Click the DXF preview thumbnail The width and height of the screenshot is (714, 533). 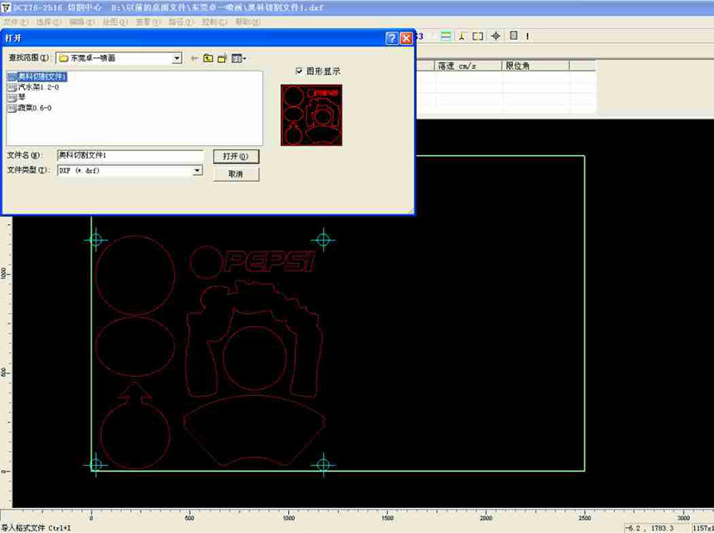pyautogui.click(x=313, y=115)
